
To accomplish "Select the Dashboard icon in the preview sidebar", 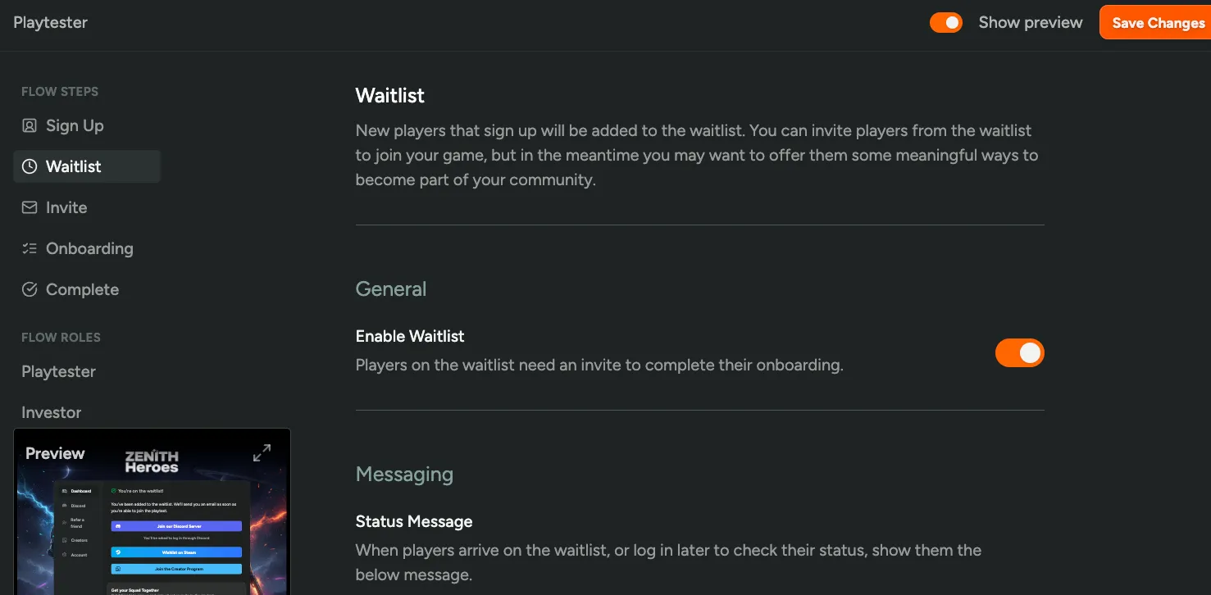I will click(x=64, y=491).
